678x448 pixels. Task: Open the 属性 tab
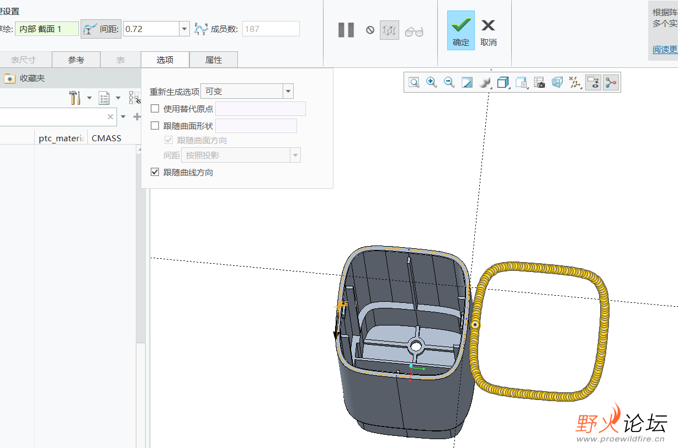click(214, 60)
